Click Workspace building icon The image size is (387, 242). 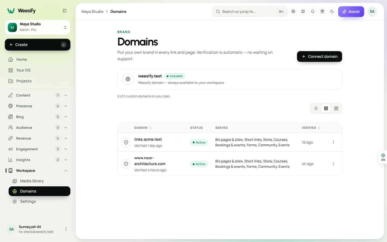[x=10, y=170]
